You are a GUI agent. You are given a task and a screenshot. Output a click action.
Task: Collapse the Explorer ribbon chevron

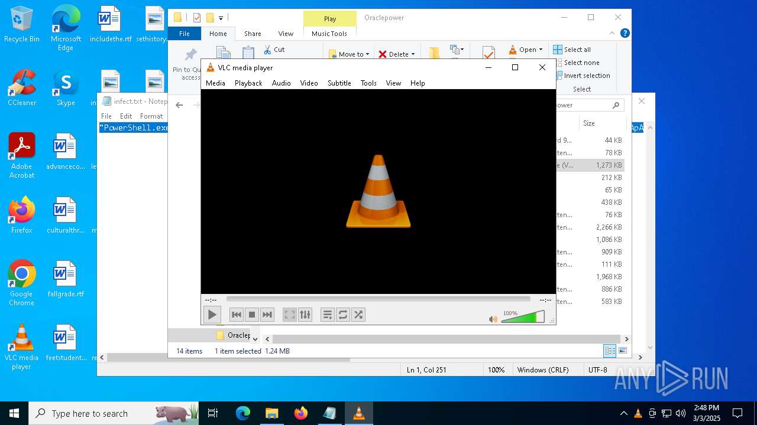pyautogui.click(x=612, y=33)
